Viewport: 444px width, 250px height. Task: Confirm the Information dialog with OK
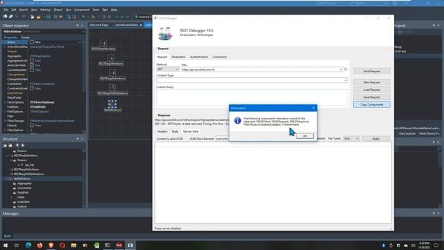[x=305, y=136]
